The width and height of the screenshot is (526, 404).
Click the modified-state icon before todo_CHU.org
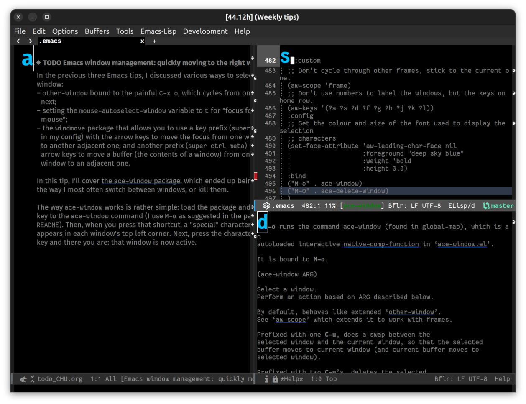pos(32,379)
